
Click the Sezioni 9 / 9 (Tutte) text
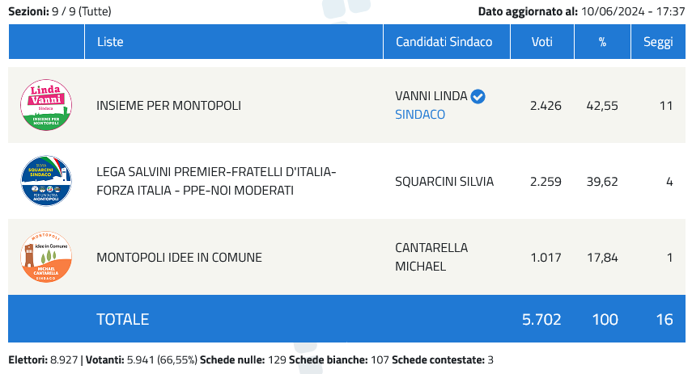click(x=60, y=11)
